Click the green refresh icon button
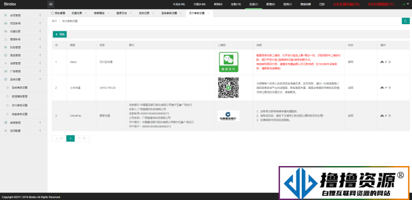 pos(406,21)
